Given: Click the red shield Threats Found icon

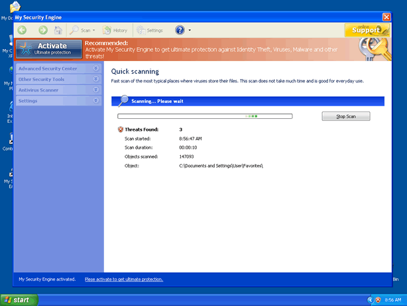Looking at the screenshot, I should pyautogui.click(x=121, y=129).
